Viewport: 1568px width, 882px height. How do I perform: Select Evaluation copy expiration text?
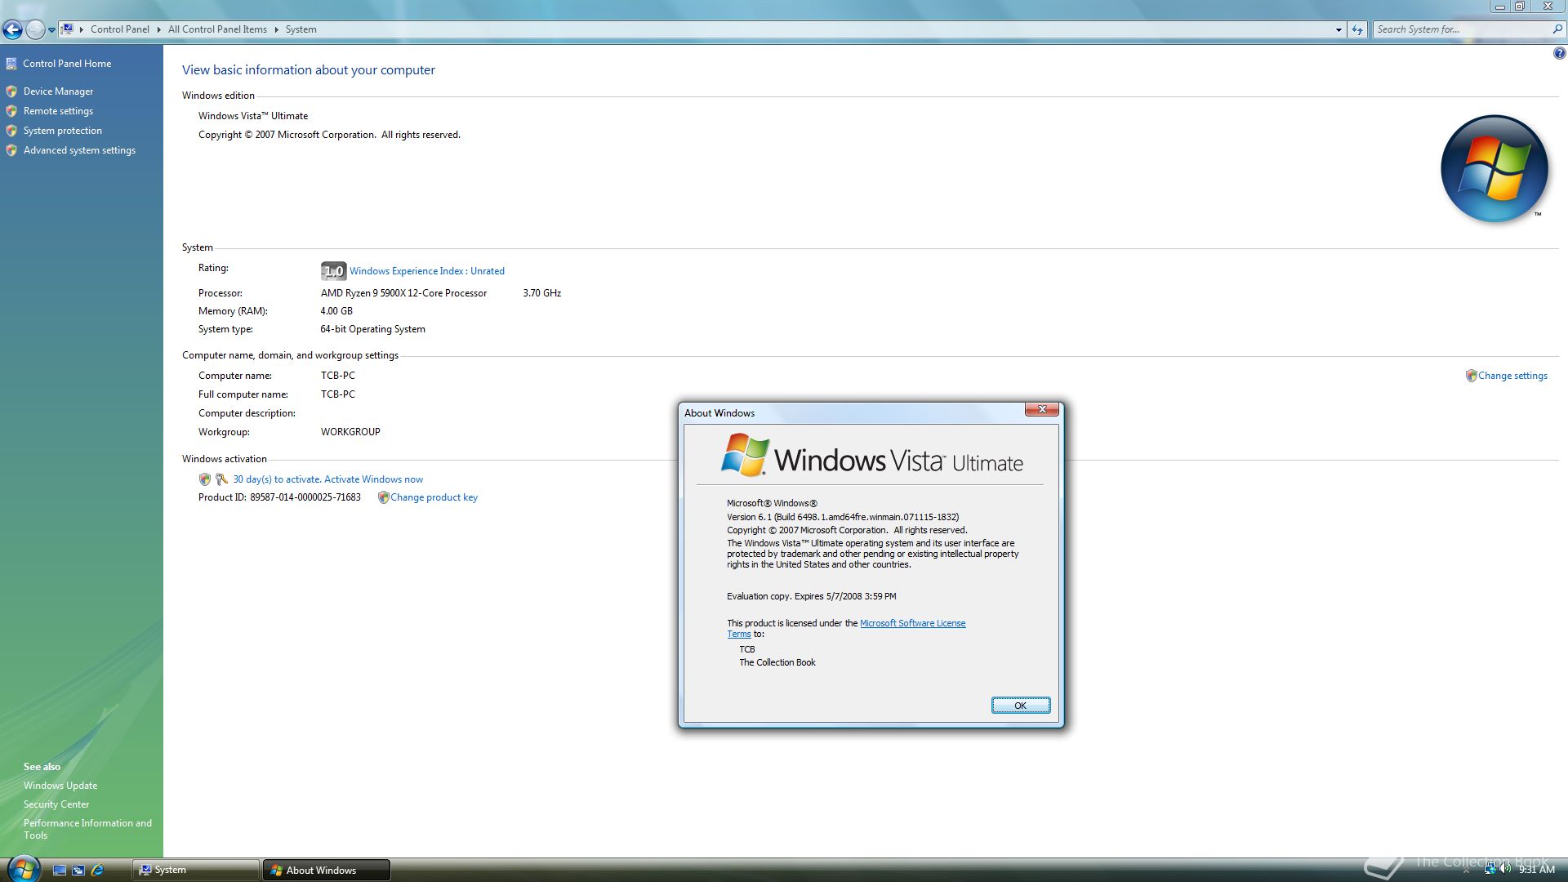tap(811, 596)
